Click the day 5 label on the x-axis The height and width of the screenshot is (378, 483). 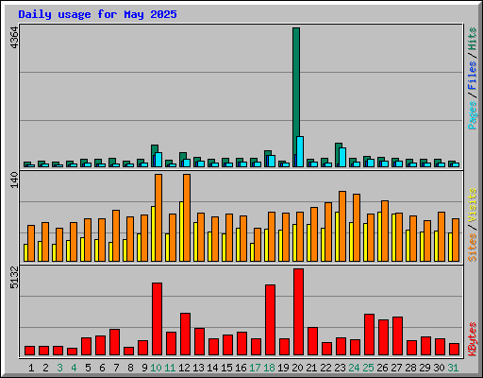pyautogui.click(x=88, y=368)
